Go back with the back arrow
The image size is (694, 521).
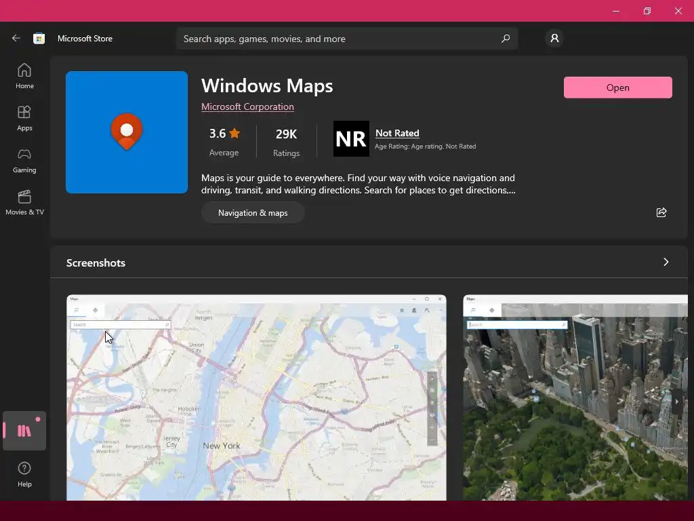16,38
